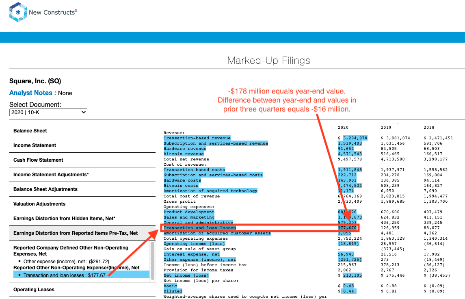Click the Hardware costs label
The width and height of the screenshot is (465, 299).
pos(182,180)
